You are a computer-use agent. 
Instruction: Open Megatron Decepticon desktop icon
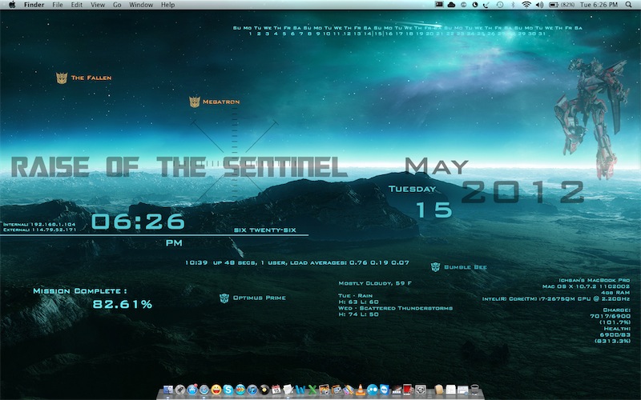[x=215, y=102]
